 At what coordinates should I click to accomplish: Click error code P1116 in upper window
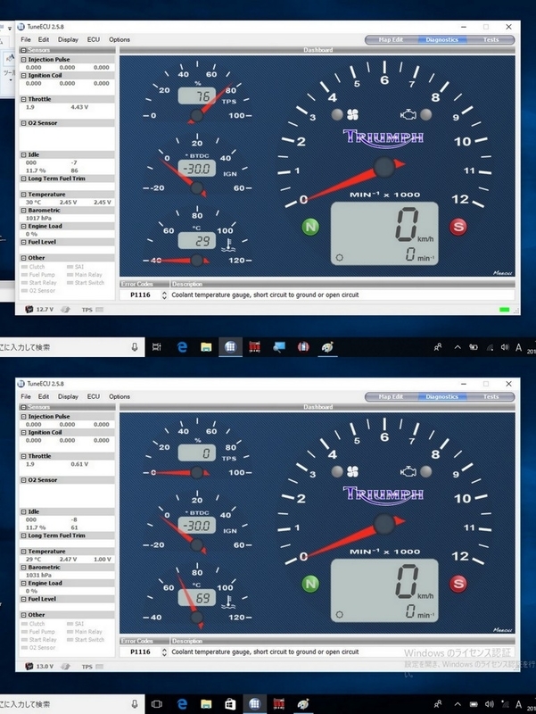[140, 295]
